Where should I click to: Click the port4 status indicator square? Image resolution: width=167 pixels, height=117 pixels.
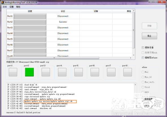(x=62, y=72)
